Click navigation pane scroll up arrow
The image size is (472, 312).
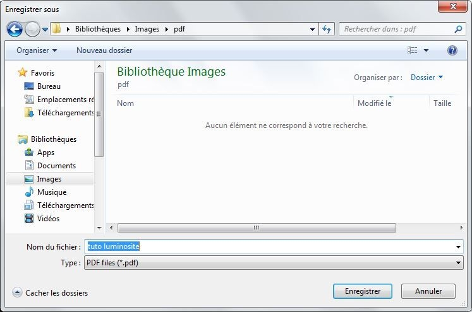(x=99, y=66)
